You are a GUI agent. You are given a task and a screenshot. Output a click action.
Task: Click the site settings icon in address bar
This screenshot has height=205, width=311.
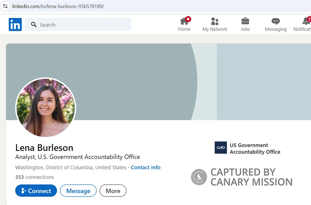coord(5,6)
